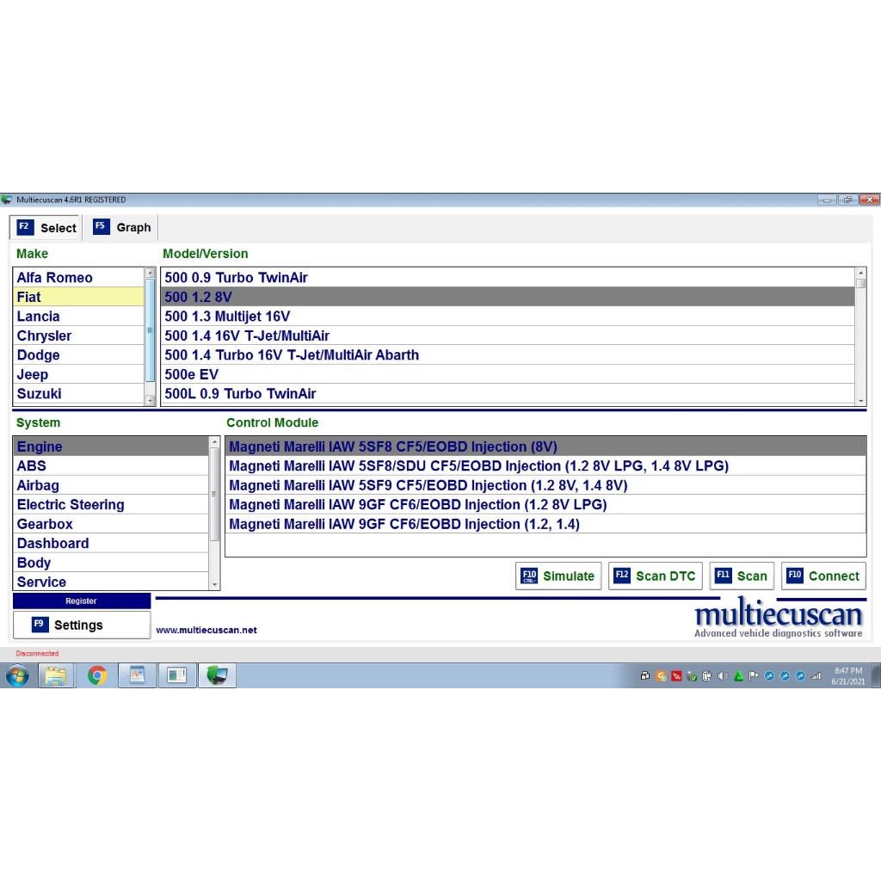Viewport: 881px width, 881px height.
Task: Click the F5 icon beside Graph
Action: (101, 226)
